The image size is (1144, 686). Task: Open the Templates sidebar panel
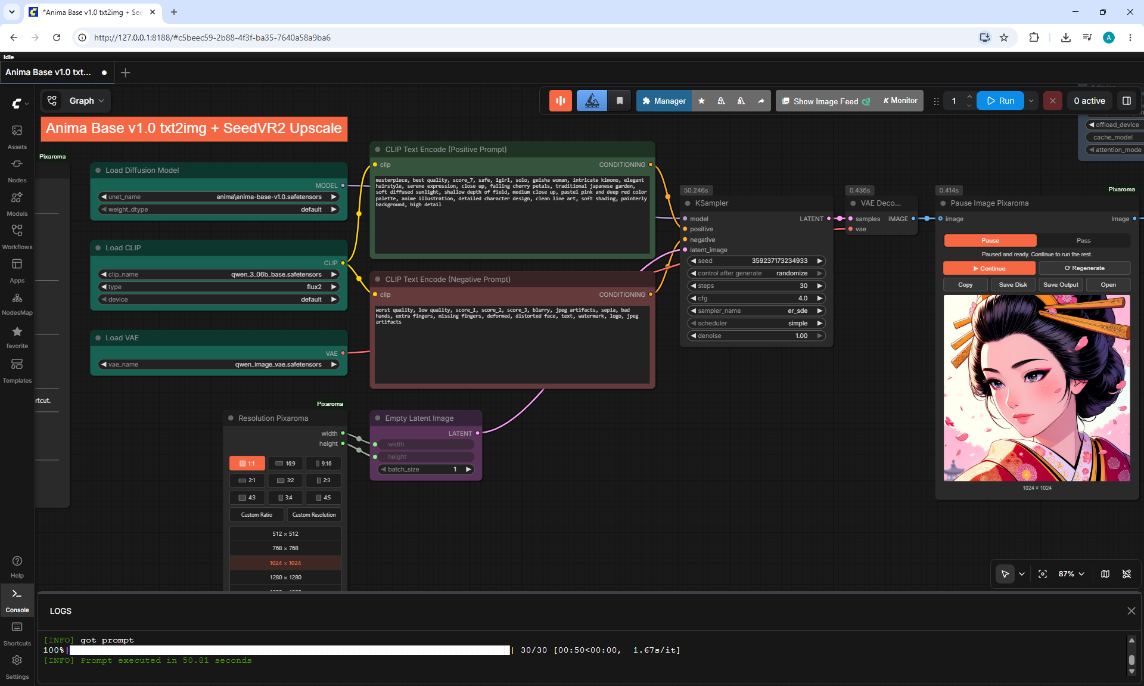click(x=17, y=370)
